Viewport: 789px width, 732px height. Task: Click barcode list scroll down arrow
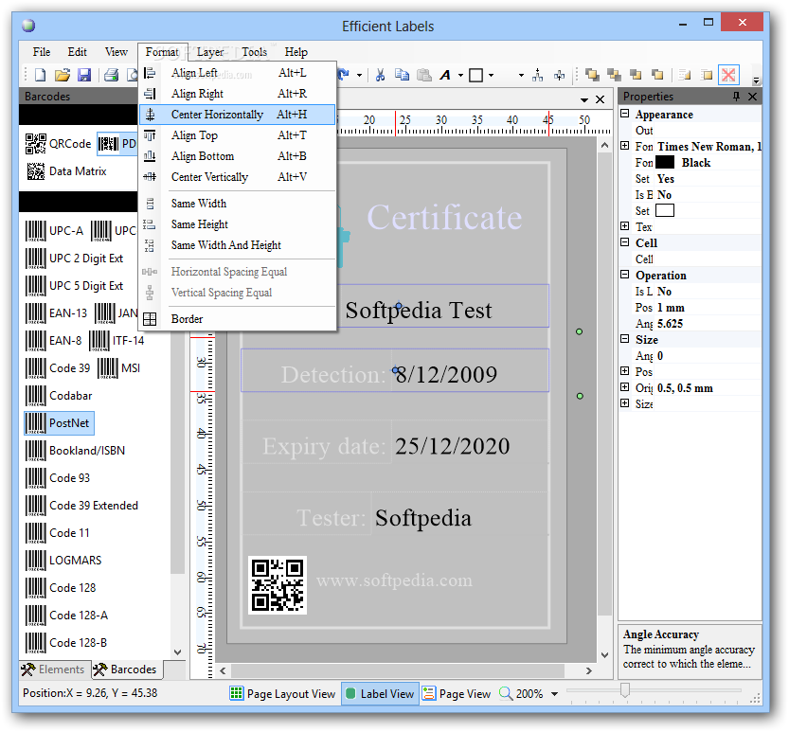pos(178,652)
